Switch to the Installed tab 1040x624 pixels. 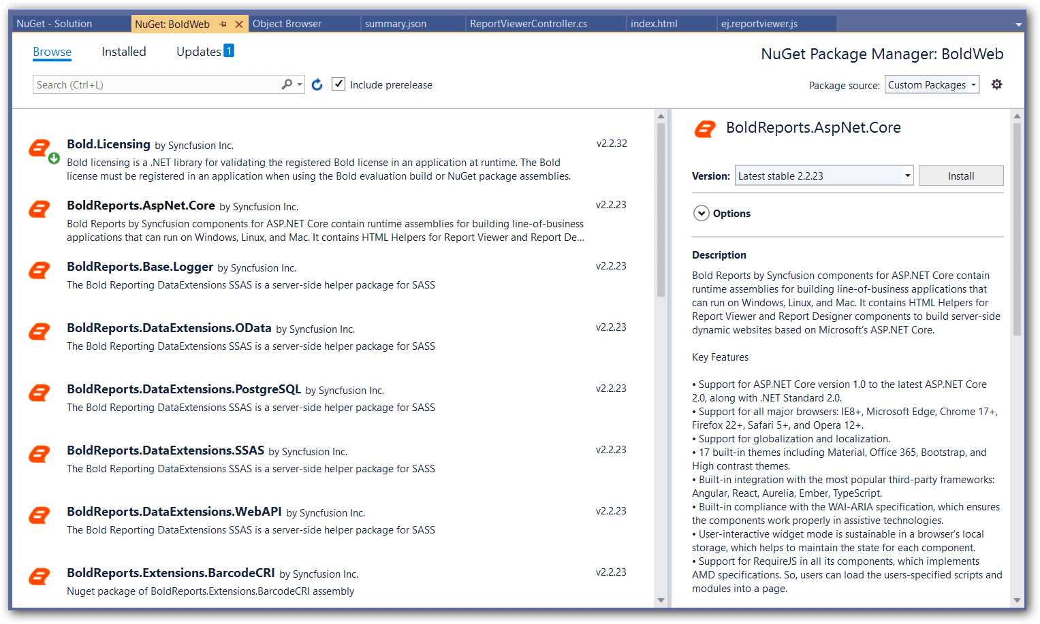pos(124,52)
